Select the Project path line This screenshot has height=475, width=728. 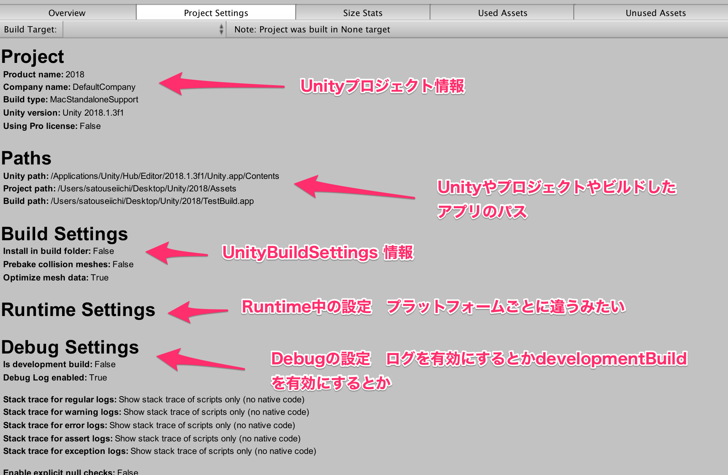pyautogui.click(x=120, y=188)
